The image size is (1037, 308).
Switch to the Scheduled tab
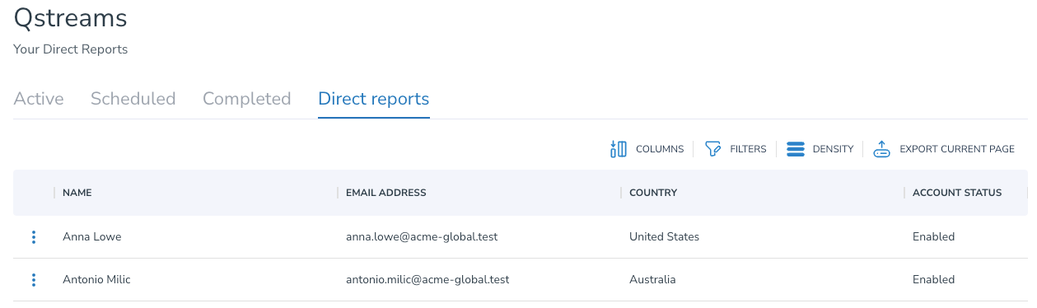point(133,99)
